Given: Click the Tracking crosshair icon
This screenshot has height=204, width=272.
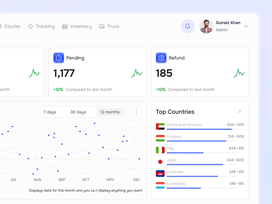Looking at the screenshot, I should 30,26.
